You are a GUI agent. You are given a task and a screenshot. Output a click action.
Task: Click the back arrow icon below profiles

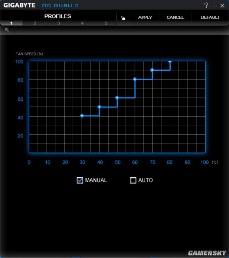pos(7,30)
